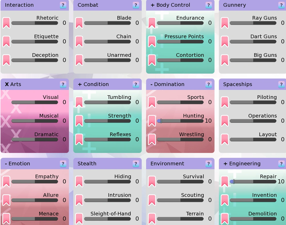Set the Ray Guns slider
This screenshot has width=286, height=225.
253,23
